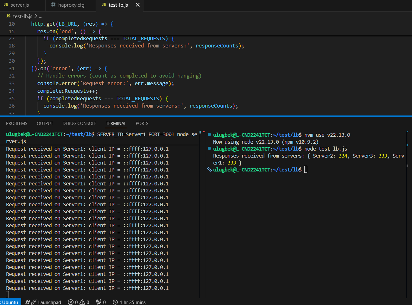Click the Ubuntu remote indicator in the status bar
Viewport: 412px width, 305px height.
coord(10,302)
